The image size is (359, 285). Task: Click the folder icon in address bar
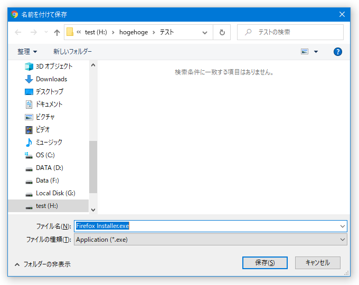click(x=70, y=32)
